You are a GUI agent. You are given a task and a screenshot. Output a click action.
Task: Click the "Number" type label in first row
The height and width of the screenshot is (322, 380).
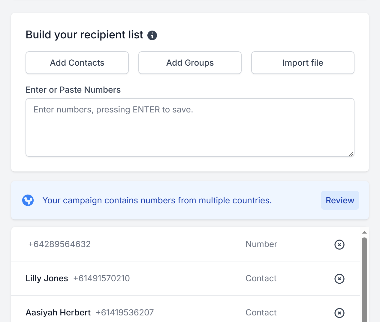261,244
